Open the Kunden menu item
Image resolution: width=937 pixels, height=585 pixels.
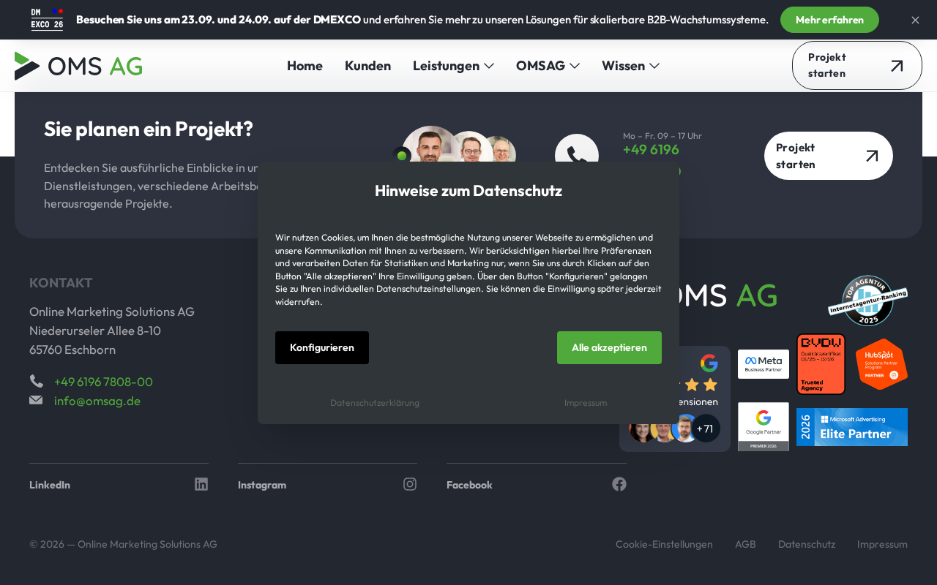click(x=367, y=66)
